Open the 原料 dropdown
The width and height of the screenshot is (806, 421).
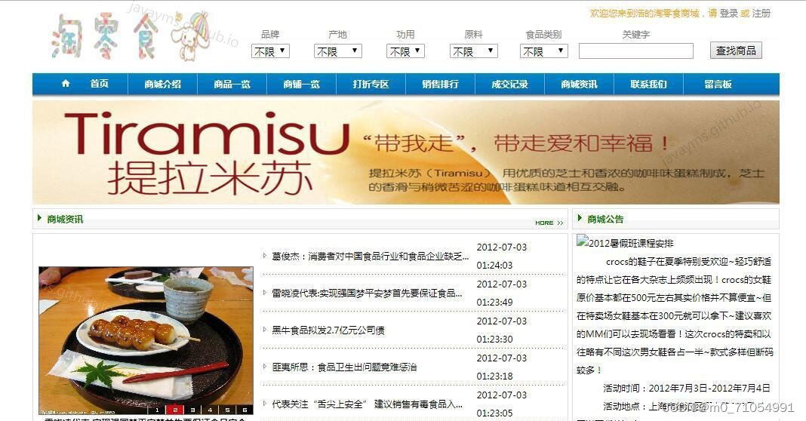pyautogui.click(x=473, y=51)
